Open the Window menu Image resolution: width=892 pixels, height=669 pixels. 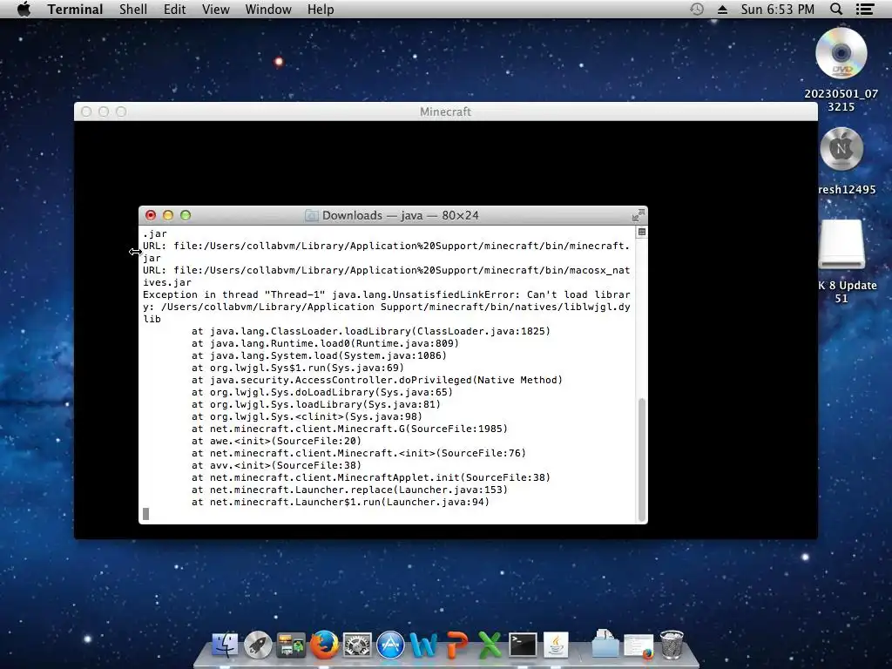268,9
